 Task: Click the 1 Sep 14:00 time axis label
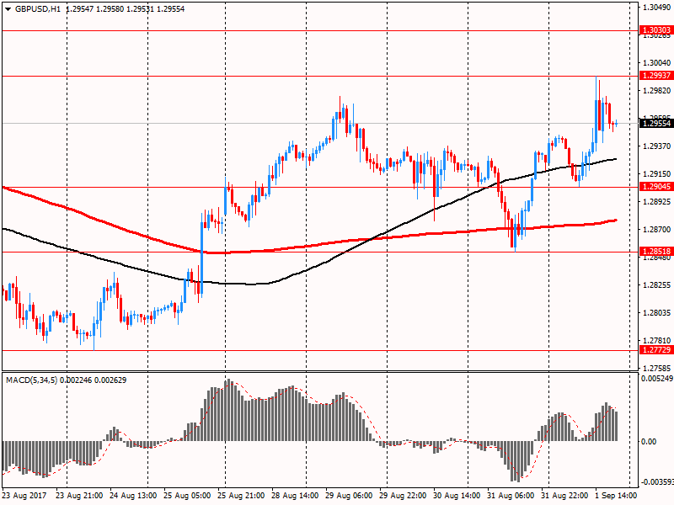tap(616, 496)
